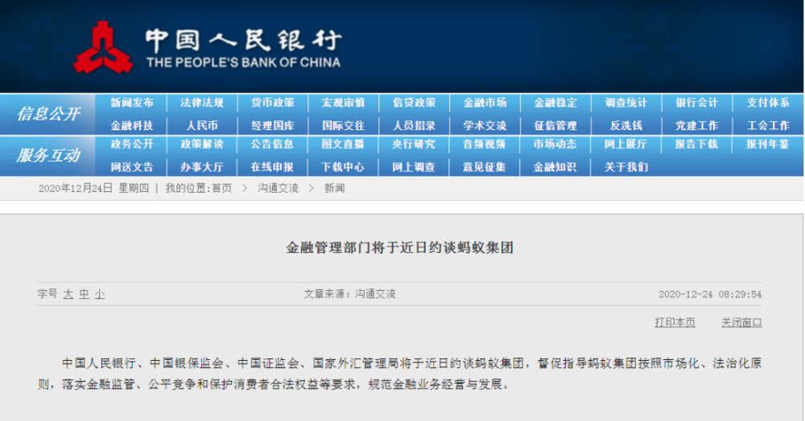Screen dimensions: 805x421
Task: Open 学术交流 link
Action: tap(485, 125)
